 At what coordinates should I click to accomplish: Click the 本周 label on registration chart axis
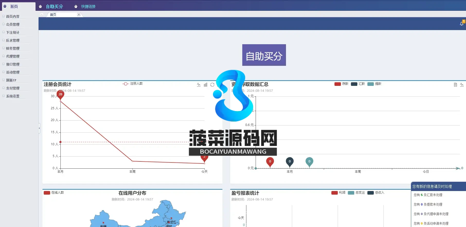coord(132,171)
